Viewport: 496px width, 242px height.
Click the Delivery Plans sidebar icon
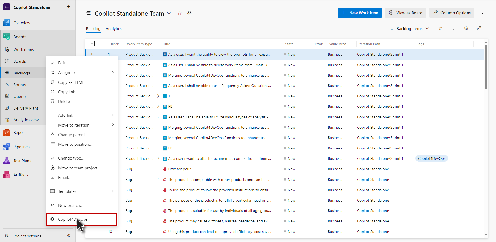pos(7,108)
